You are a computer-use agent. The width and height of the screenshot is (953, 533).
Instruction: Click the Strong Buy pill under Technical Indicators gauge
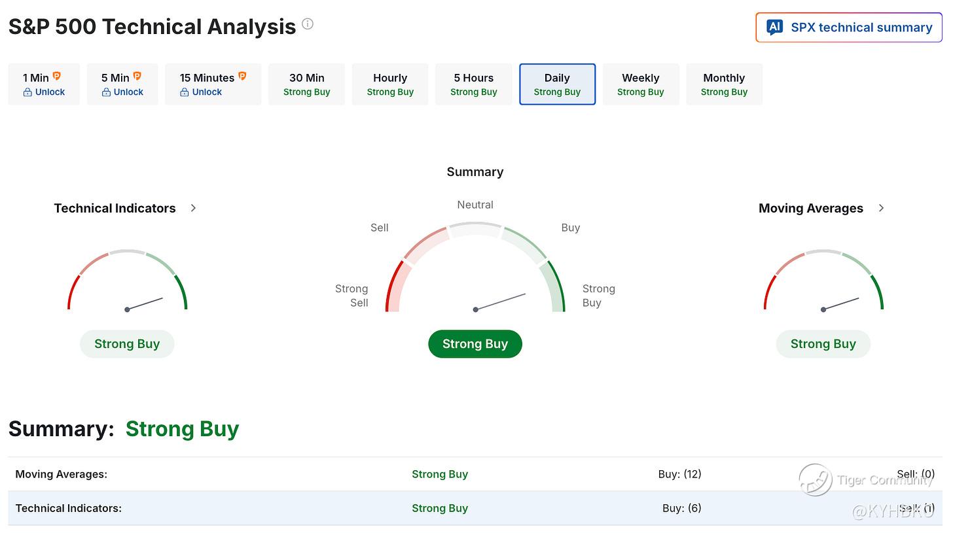[x=127, y=344]
